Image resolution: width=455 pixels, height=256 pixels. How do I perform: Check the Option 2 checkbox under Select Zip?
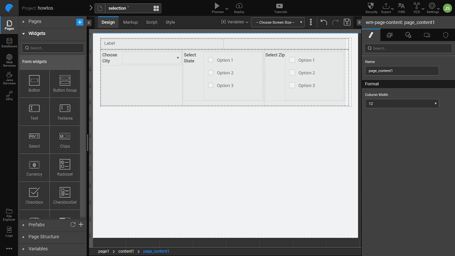292,73
